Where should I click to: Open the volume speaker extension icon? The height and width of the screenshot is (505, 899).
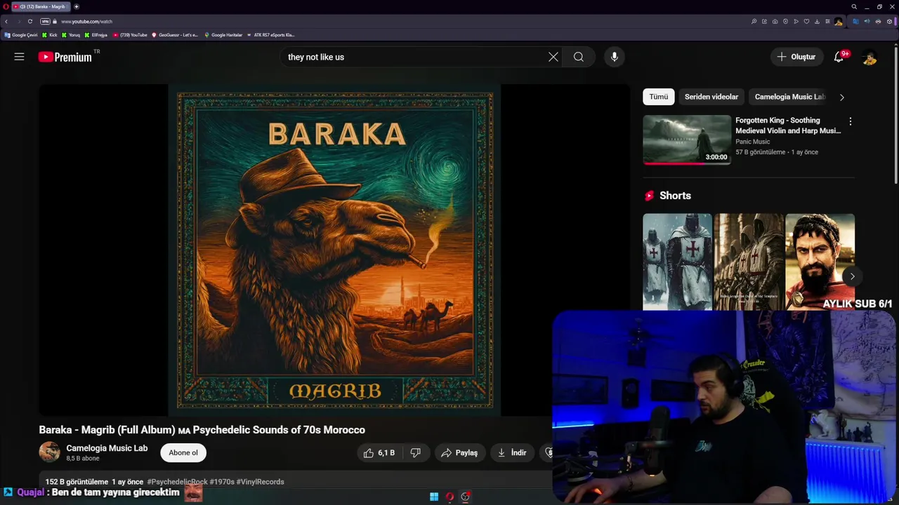pos(867,21)
